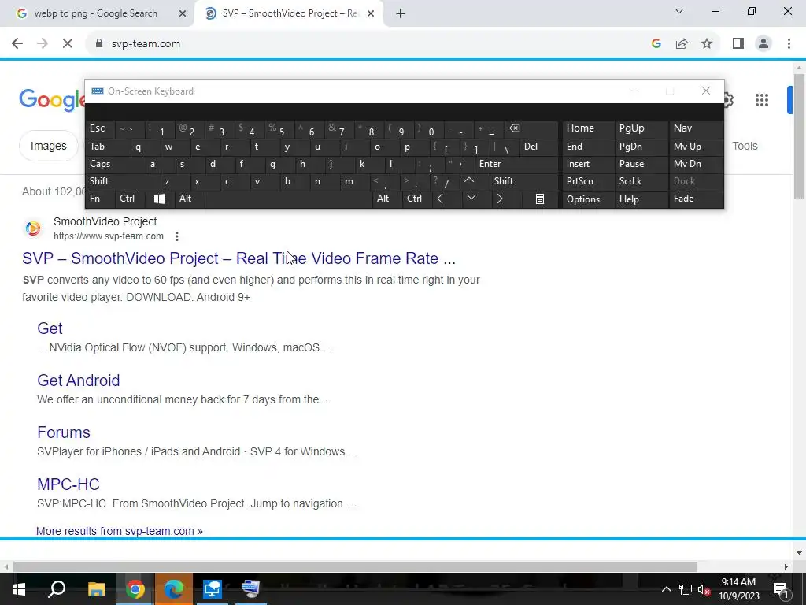
Task: Open a new tab with the plus button
Action: click(x=401, y=14)
